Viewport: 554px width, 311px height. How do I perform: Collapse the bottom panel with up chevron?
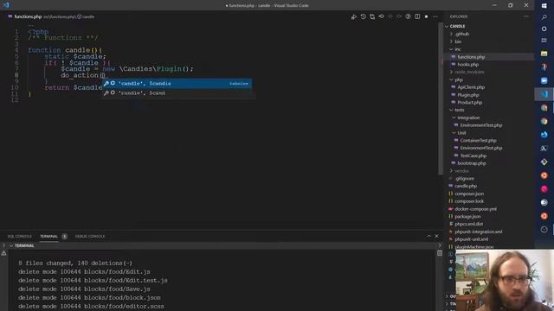(428, 236)
